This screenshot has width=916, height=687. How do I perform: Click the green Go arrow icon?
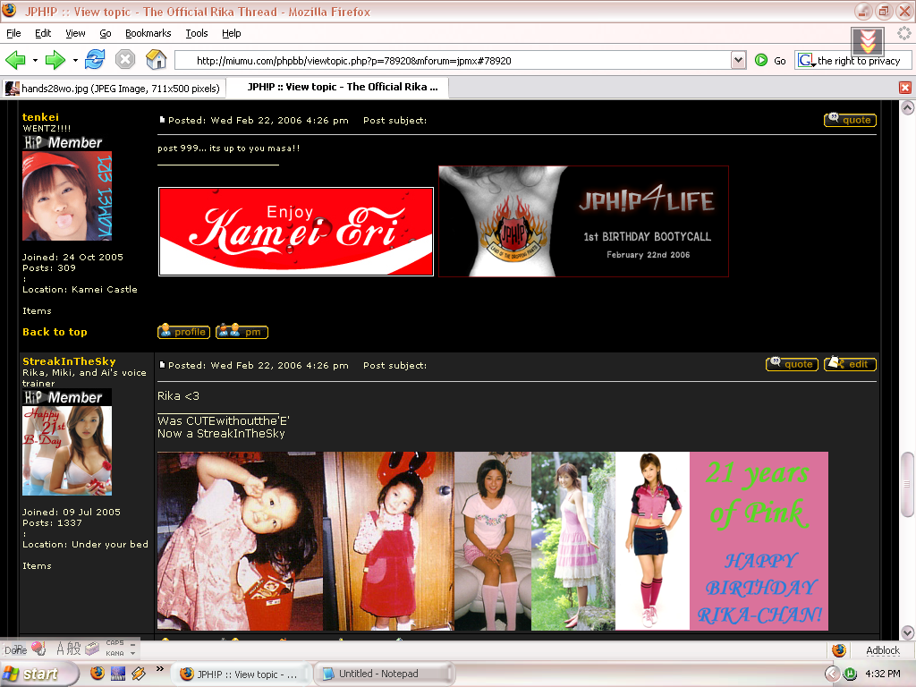tap(760, 60)
